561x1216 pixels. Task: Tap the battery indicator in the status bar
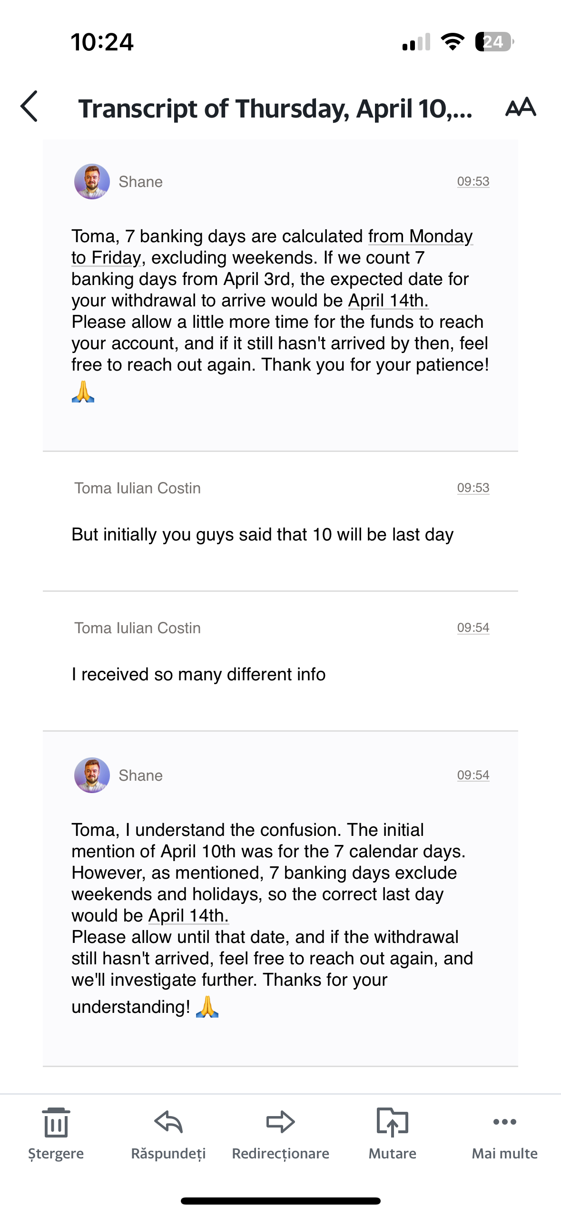pos(494,42)
